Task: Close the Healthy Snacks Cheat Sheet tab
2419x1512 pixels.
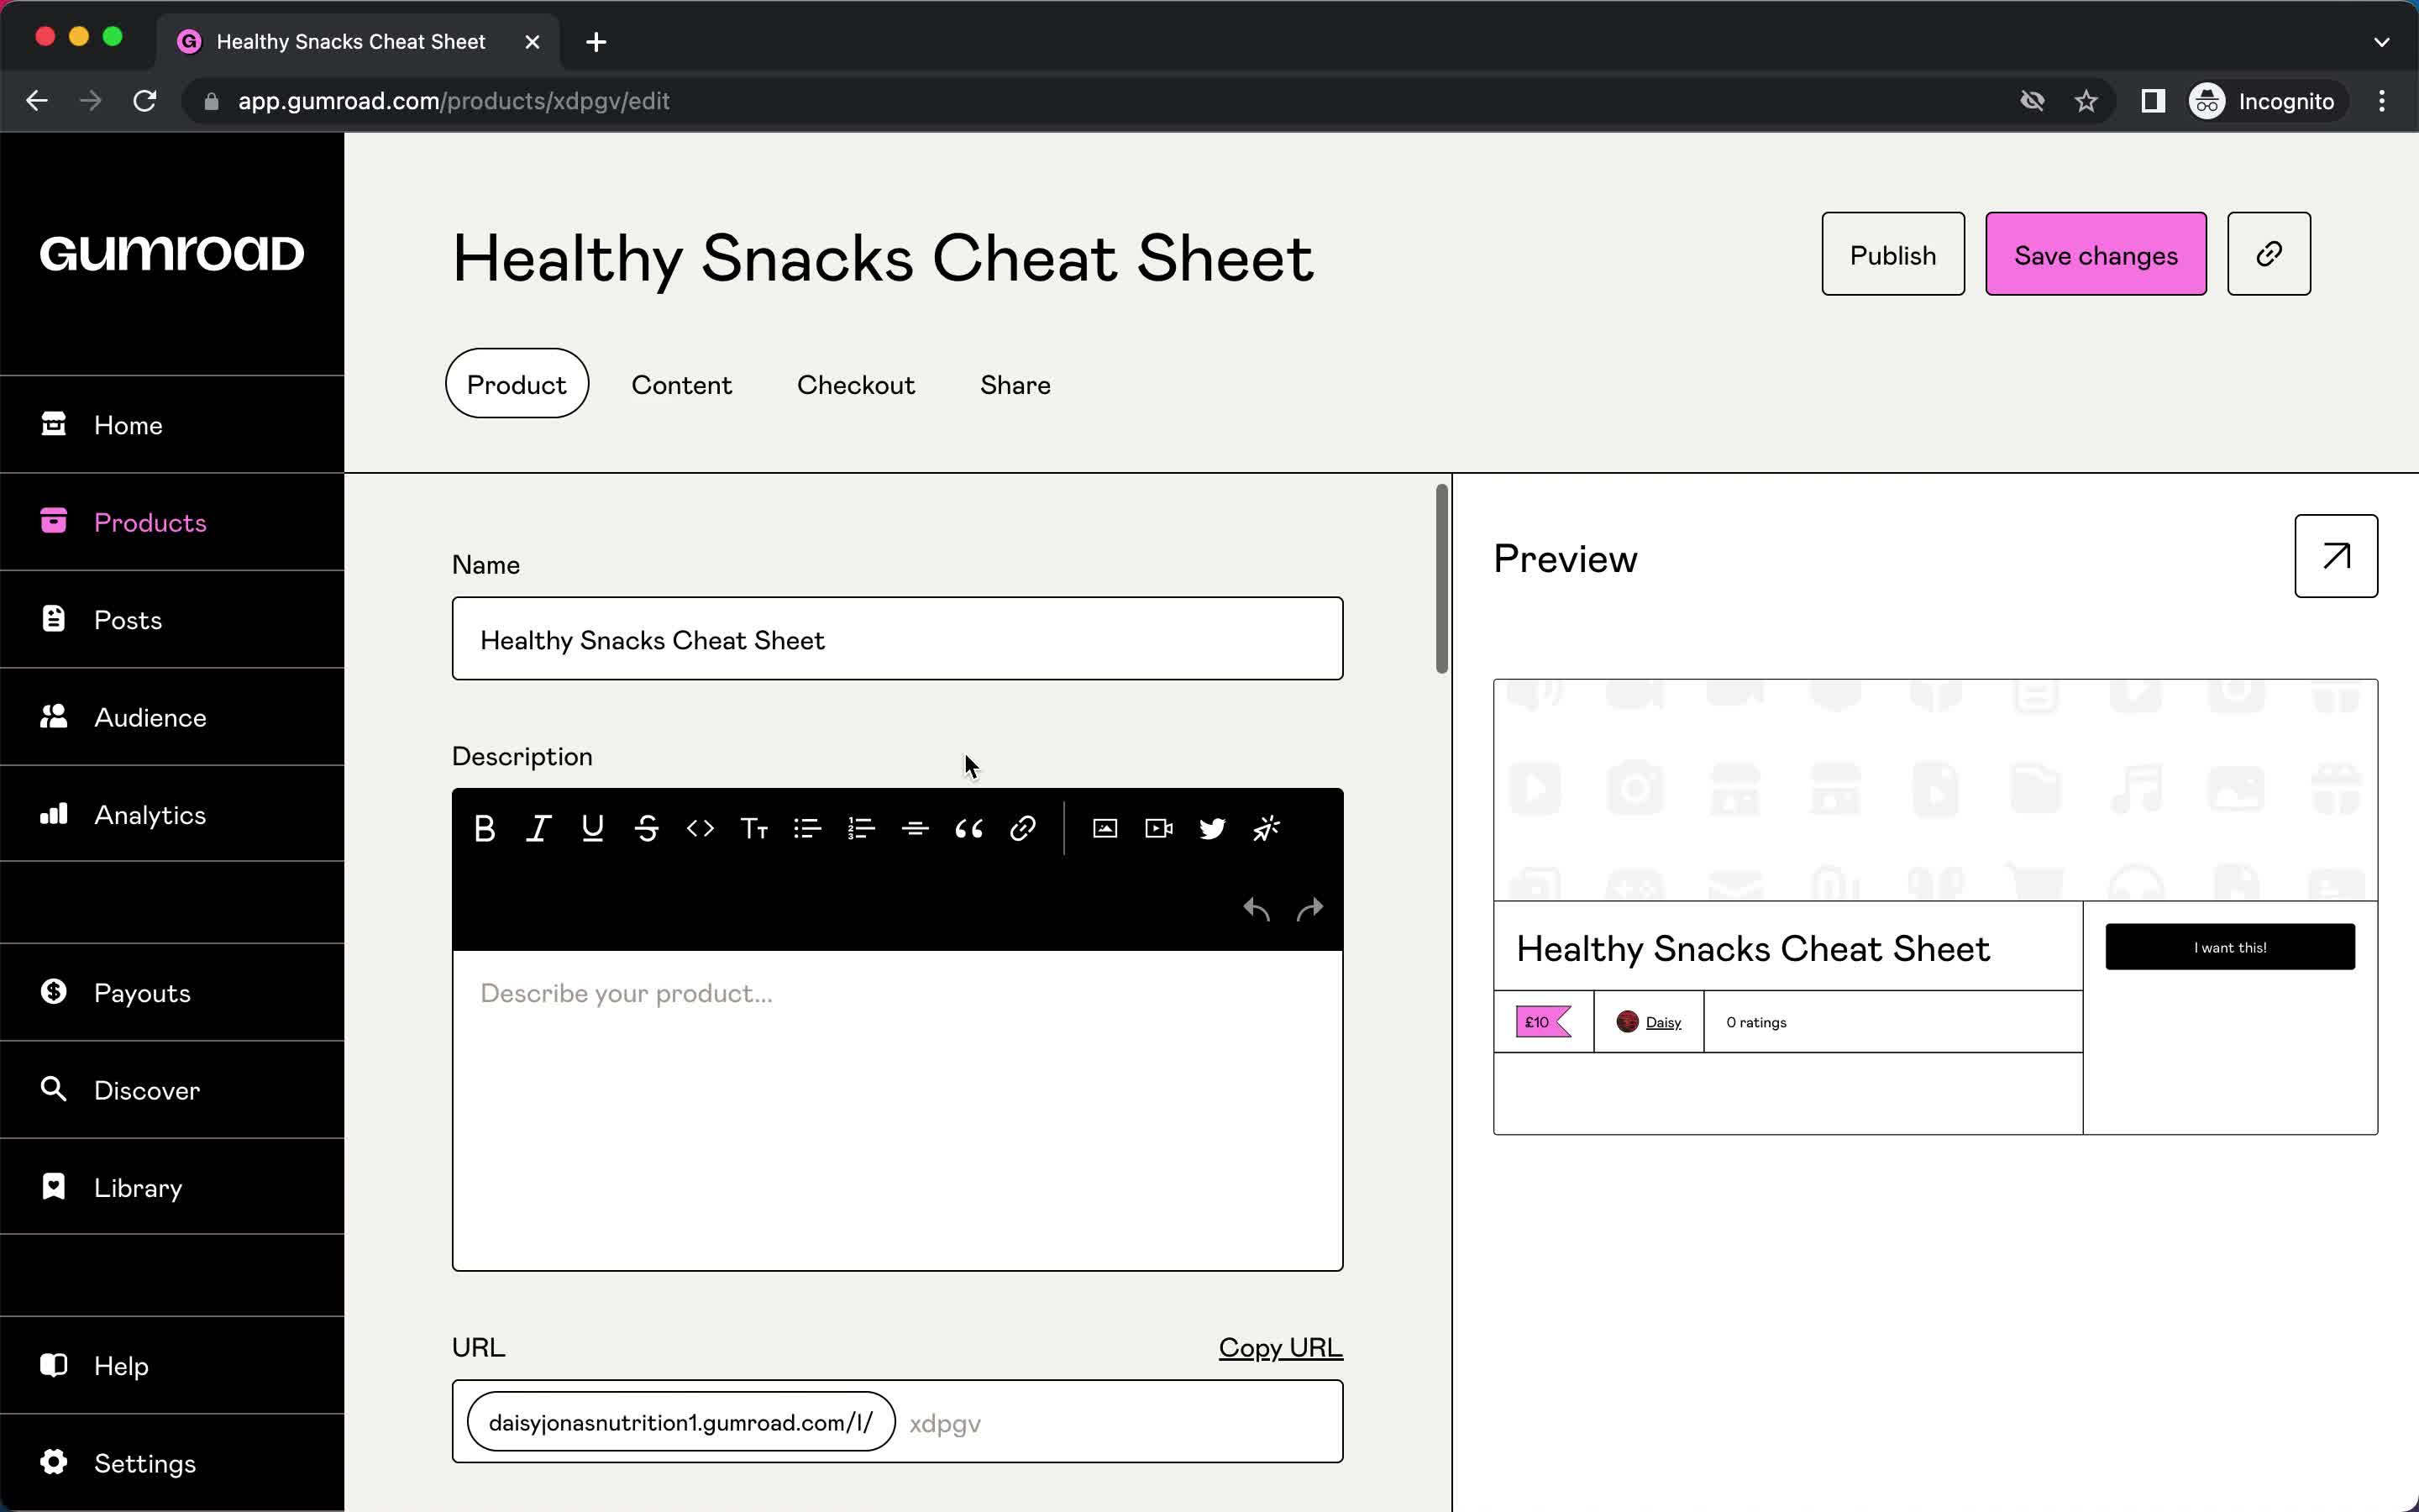Action: pyautogui.click(x=533, y=42)
